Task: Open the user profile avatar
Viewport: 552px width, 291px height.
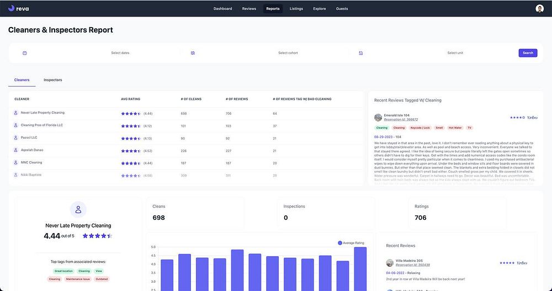Action: [x=539, y=8]
